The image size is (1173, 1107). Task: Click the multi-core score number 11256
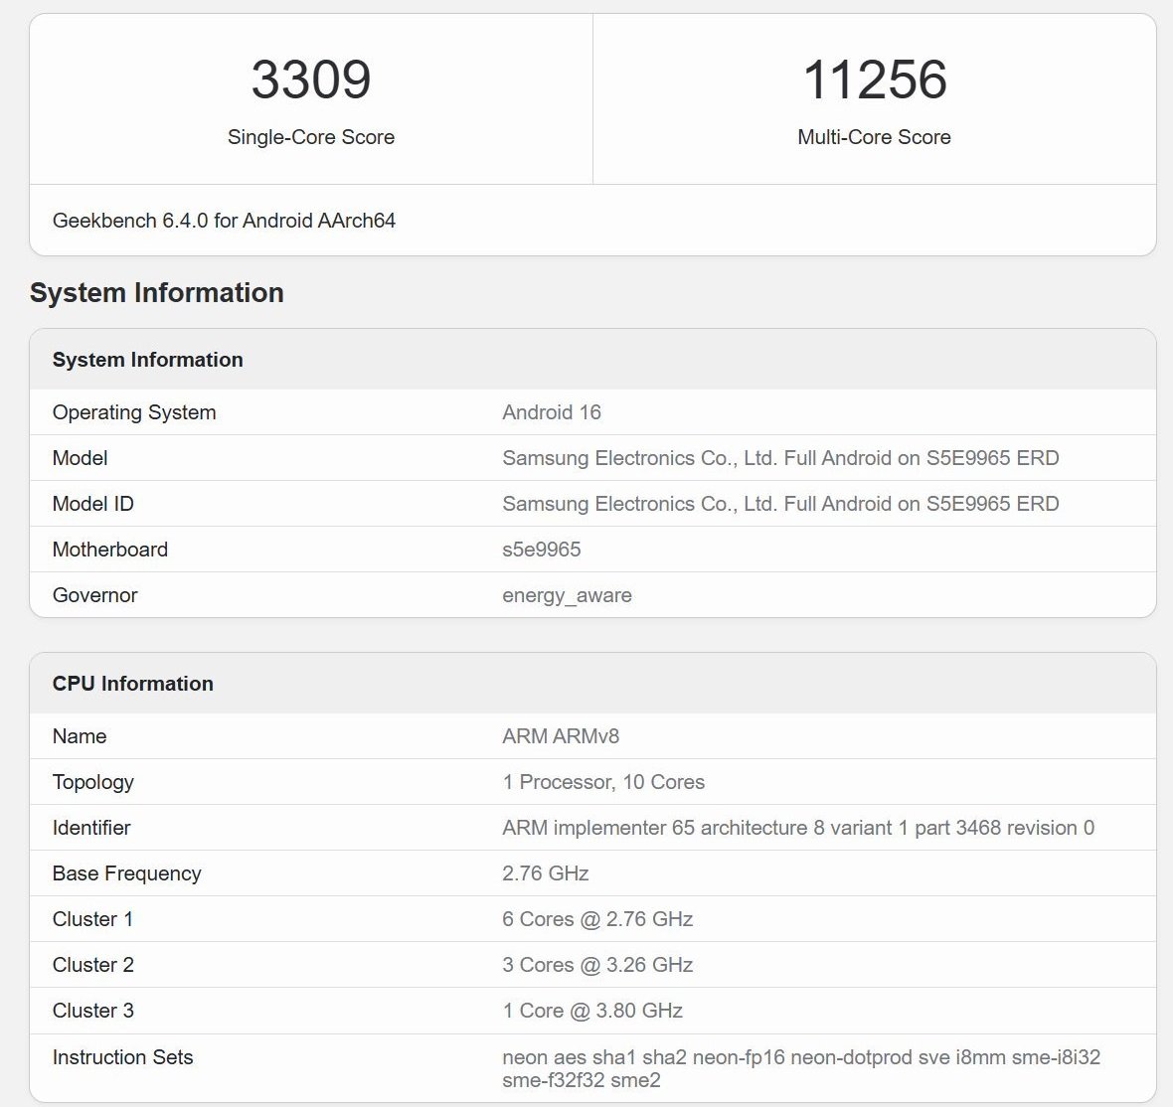click(874, 79)
